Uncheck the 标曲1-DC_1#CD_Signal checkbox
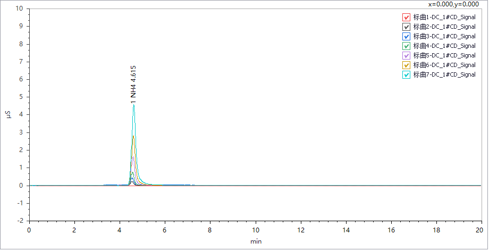The height and width of the screenshot is (251, 489). [x=406, y=17]
